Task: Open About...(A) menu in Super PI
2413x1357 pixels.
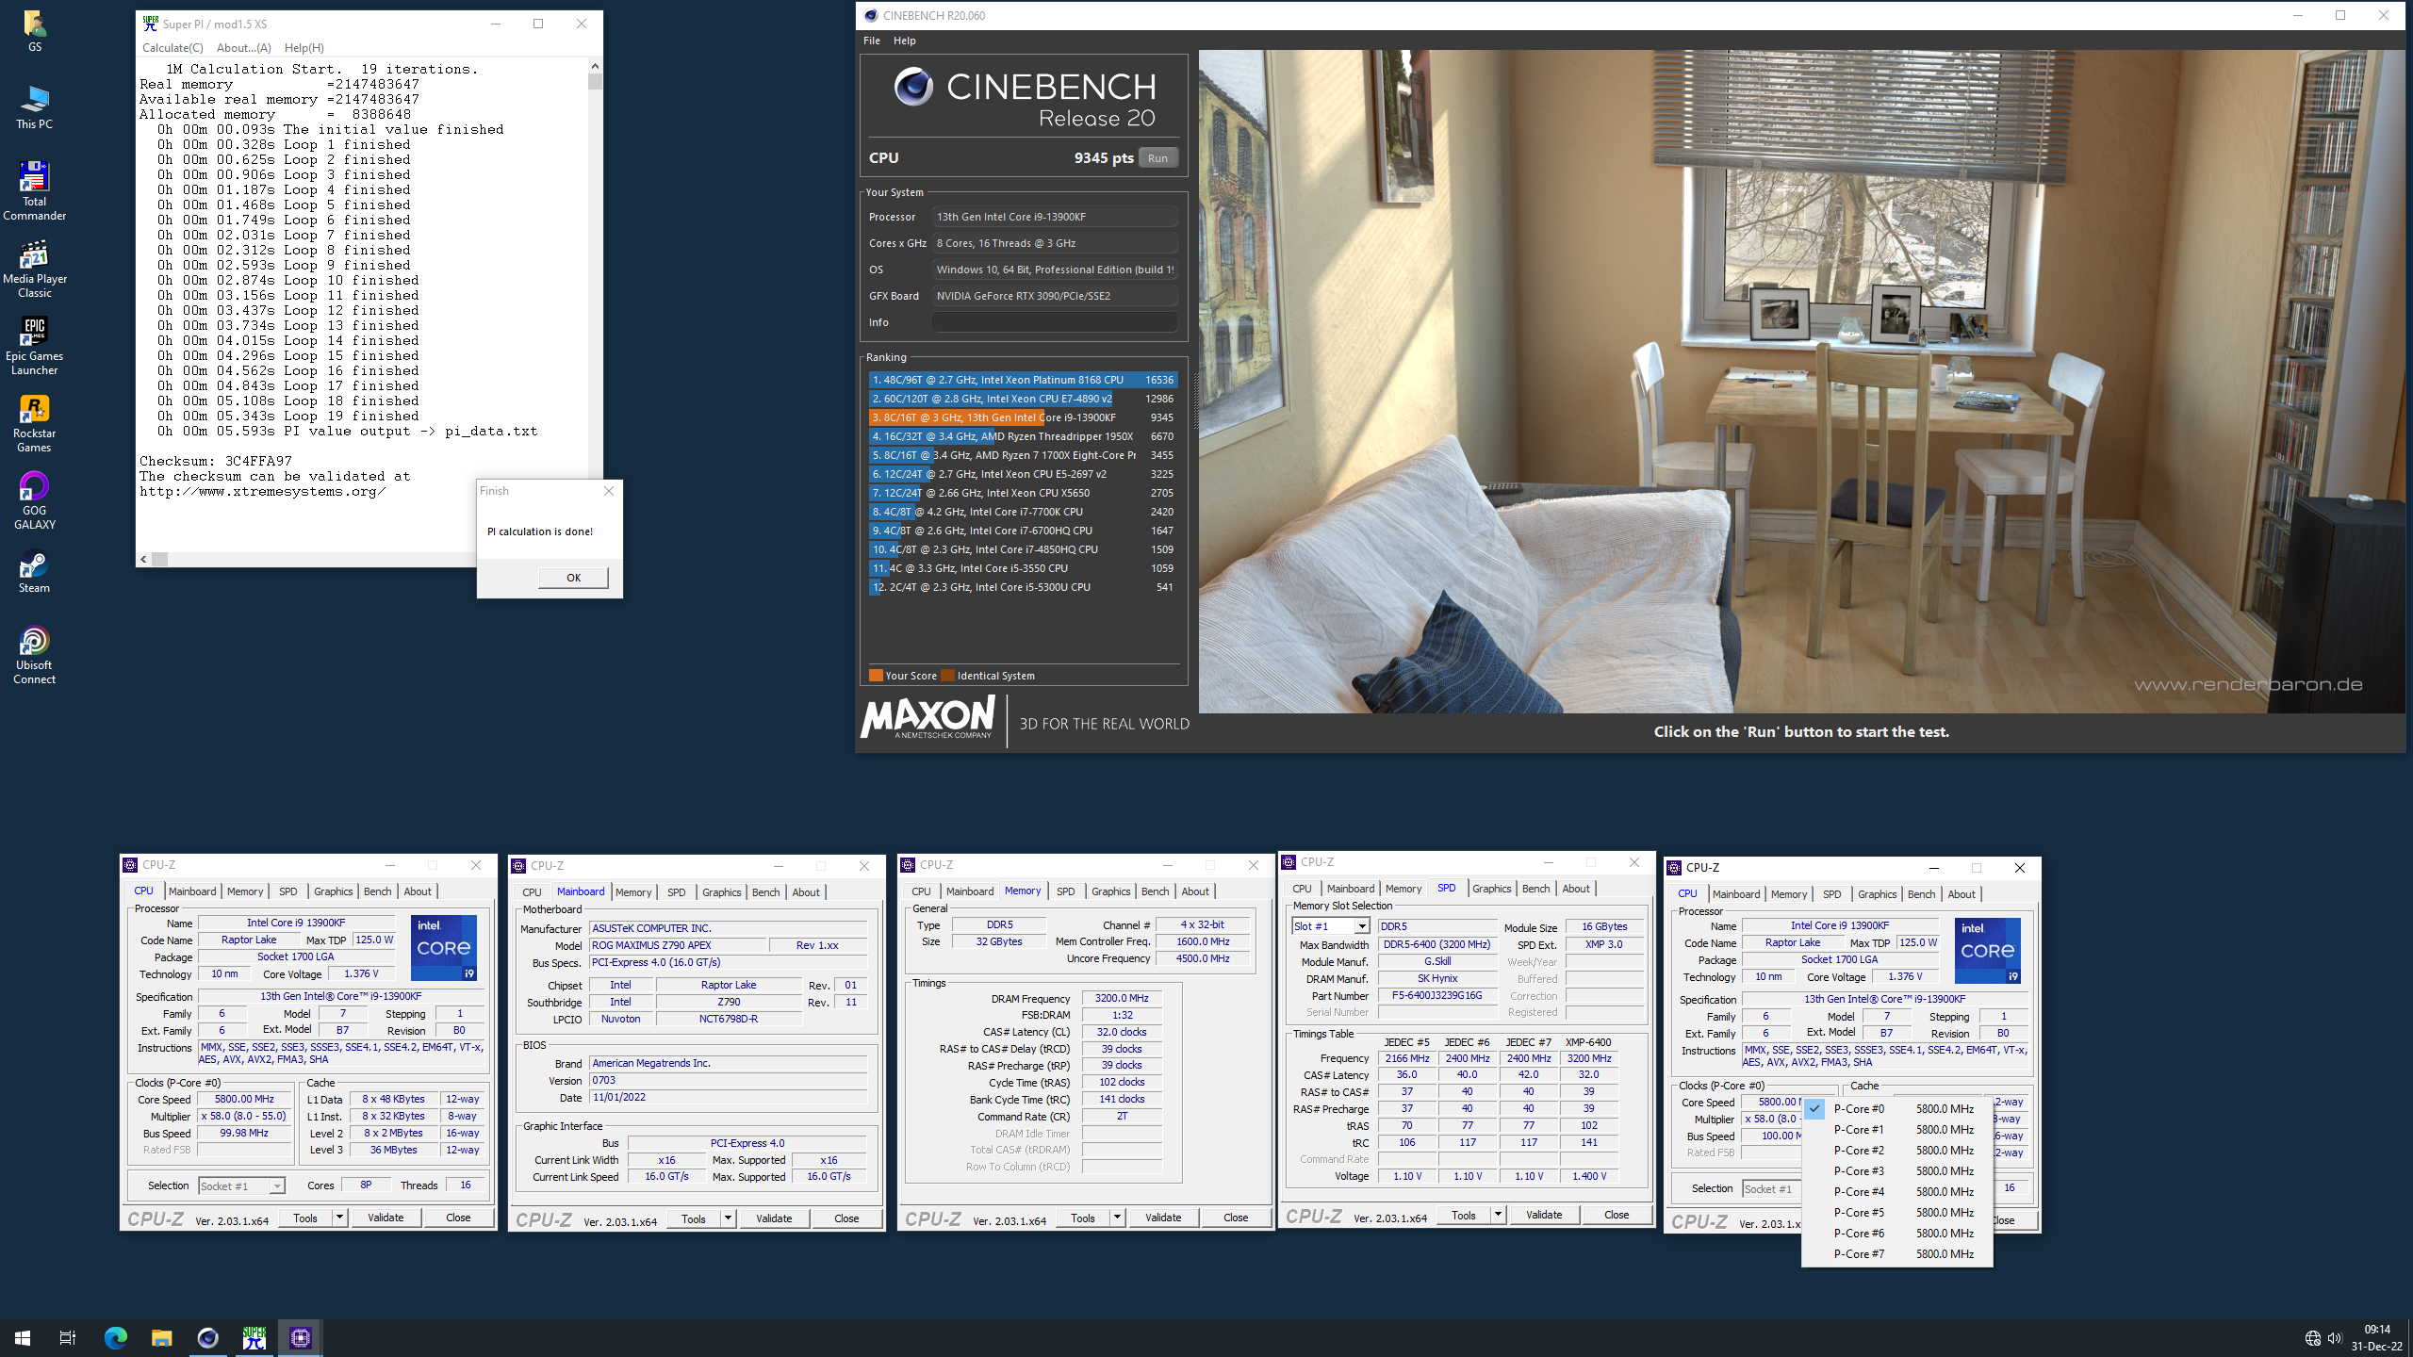Action: pyautogui.click(x=243, y=48)
